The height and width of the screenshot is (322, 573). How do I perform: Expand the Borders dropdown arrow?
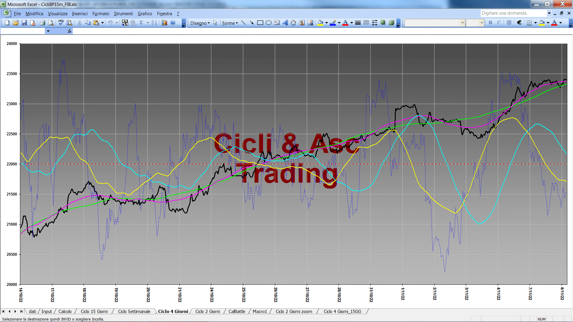pos(535,23)
